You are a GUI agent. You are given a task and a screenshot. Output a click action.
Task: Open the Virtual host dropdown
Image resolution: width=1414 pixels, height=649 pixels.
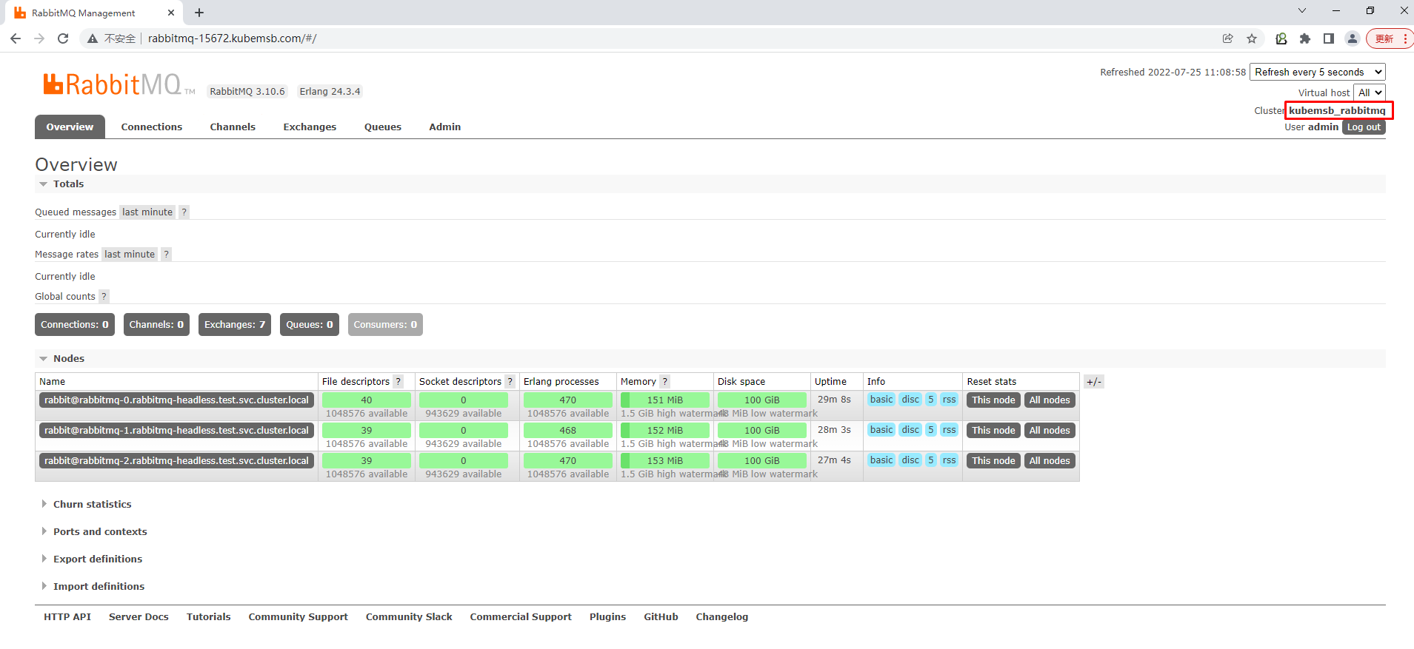pos(1370,93)
